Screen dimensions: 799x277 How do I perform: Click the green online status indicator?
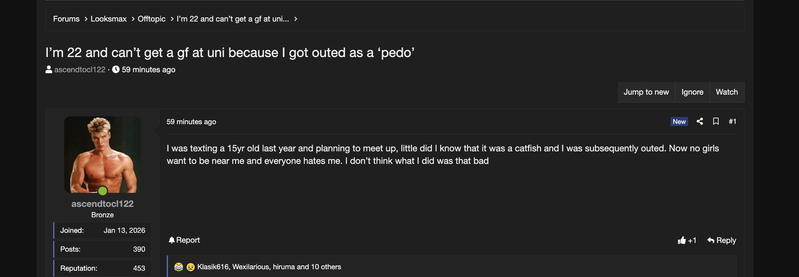pyautogui.click(x=103, y=191)
